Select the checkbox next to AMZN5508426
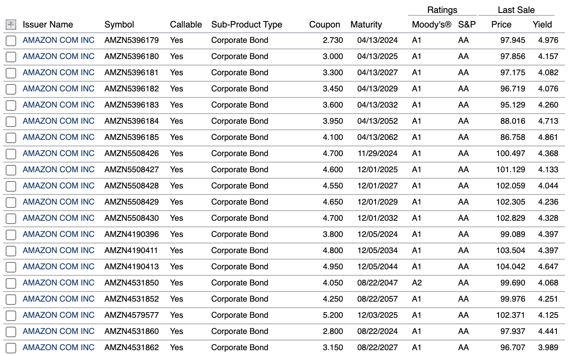569x355 pixels. tap(11, 153)
